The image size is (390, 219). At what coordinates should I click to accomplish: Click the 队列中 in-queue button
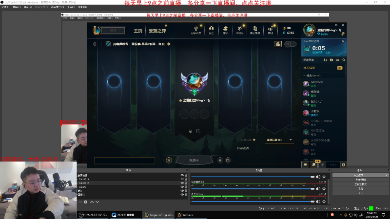(194, 161)
